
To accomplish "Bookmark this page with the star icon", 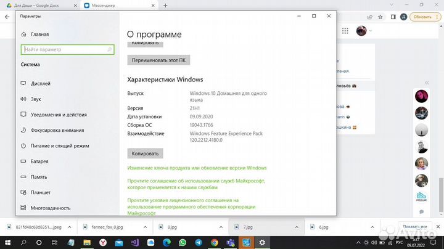I will click(x=380, y=17).
